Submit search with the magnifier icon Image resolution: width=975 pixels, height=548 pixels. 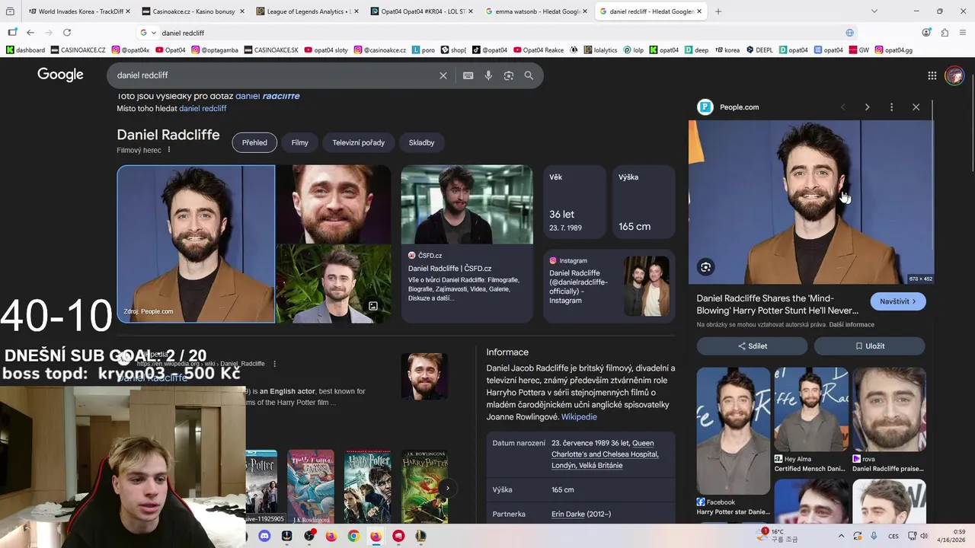click(x=529, y=75)
